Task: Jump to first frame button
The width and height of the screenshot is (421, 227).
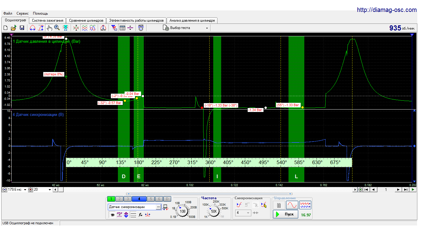Action: 366,189
